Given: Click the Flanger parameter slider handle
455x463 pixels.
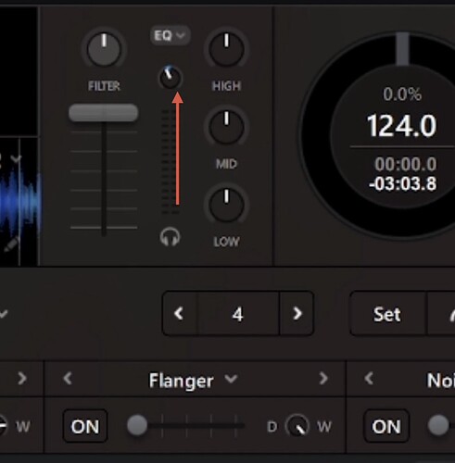Looking at the screenshot, I should (137, 425).
